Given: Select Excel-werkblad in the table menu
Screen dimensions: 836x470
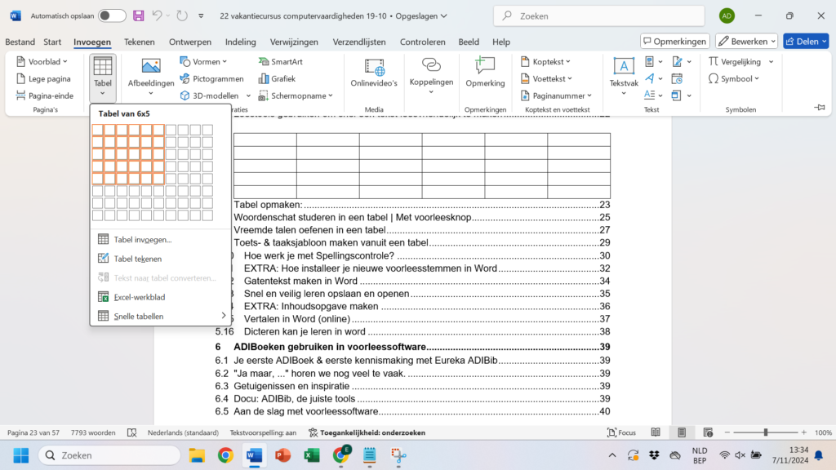Looking at the screenshot, I should (139, 297).
